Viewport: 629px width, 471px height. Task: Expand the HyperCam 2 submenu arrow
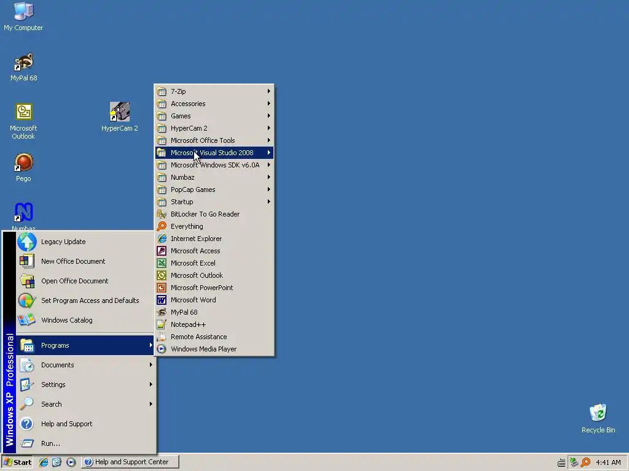pyautogui.click(x=269, y=128)
